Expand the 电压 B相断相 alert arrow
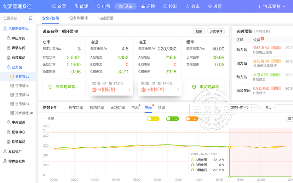 (178, 90)
